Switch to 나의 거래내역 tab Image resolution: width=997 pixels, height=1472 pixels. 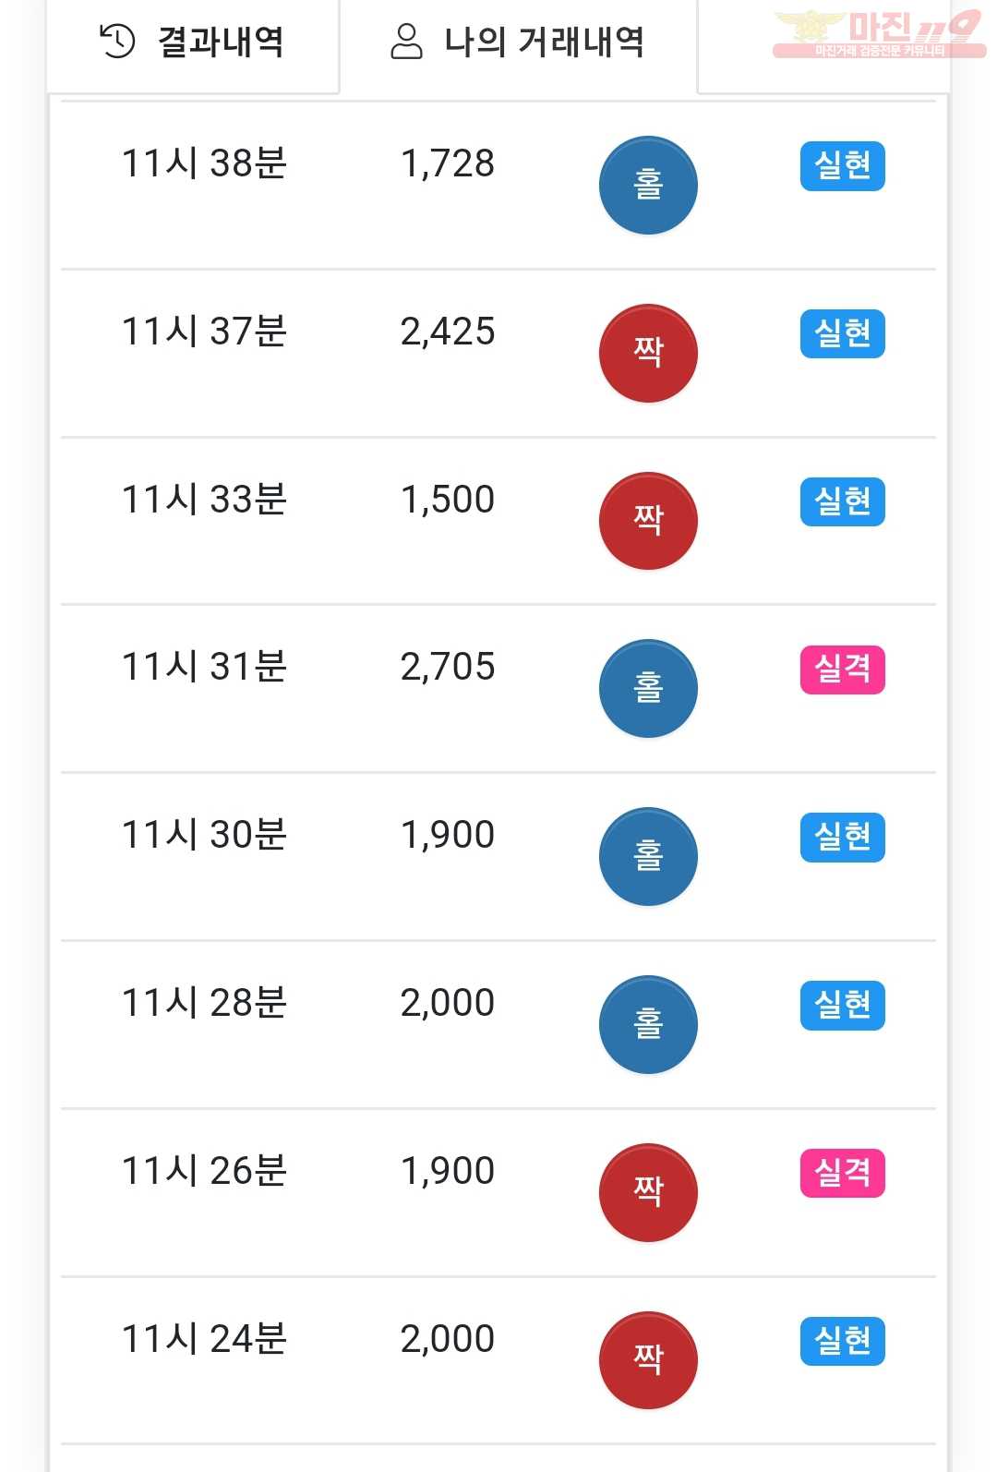point(518,42)
